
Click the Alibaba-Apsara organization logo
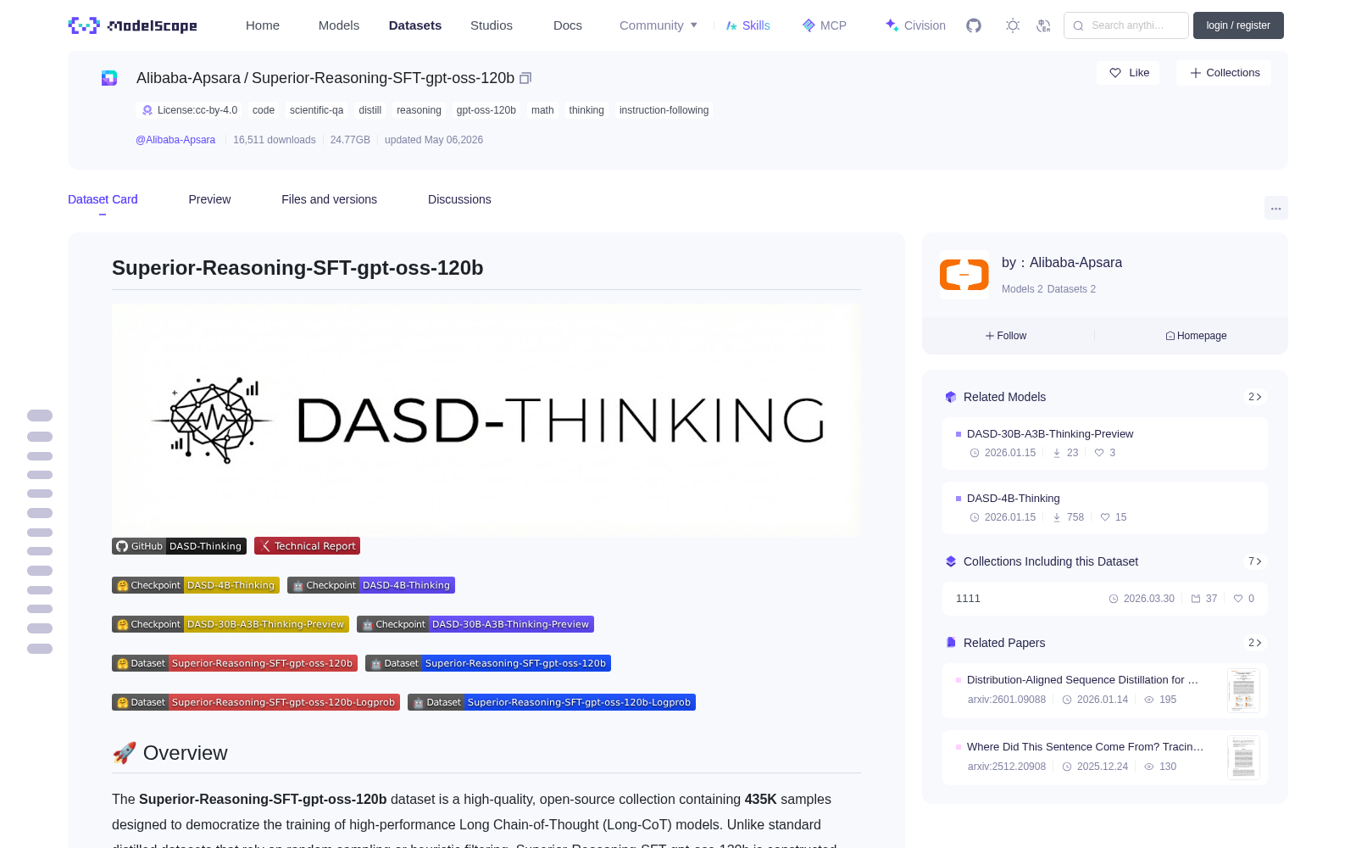tap(964, 275)
